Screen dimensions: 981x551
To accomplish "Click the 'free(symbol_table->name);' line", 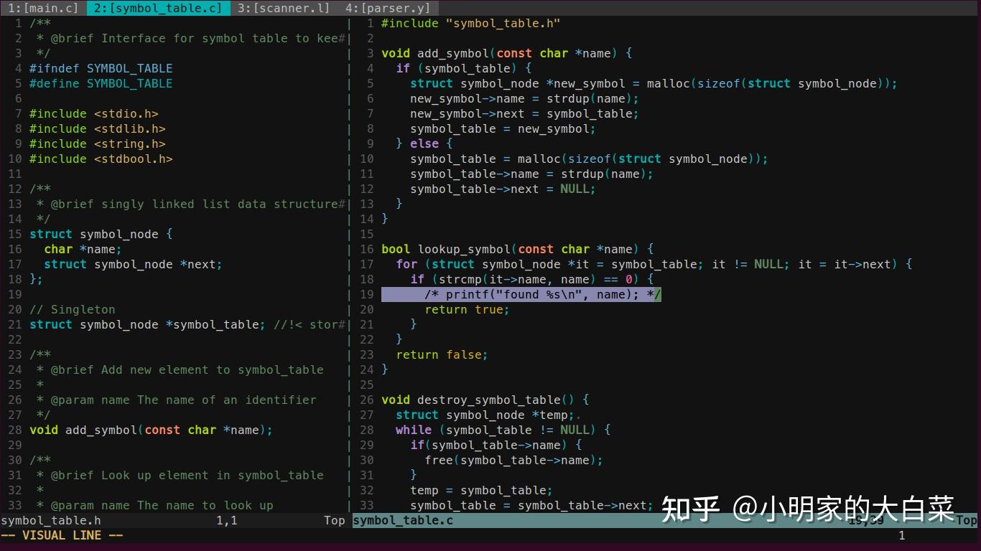I will coord(514,460).
